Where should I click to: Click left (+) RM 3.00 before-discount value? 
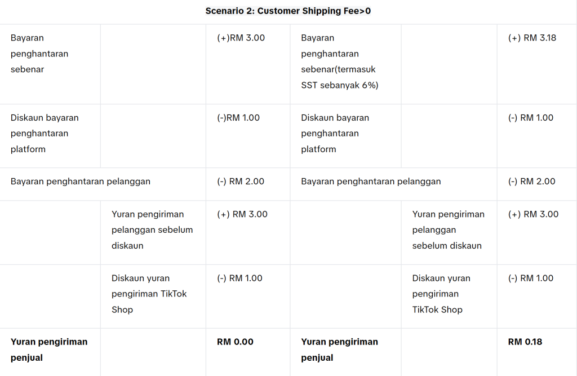(242, 214)
